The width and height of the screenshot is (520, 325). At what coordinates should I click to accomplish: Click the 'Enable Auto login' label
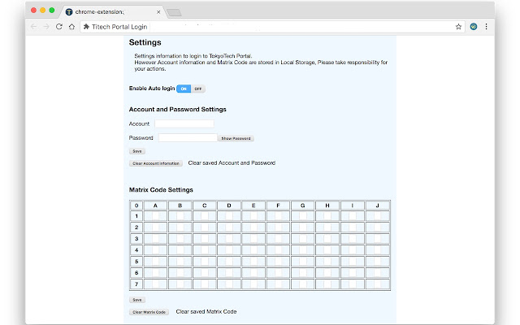pos(152,89)
